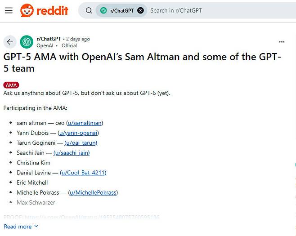Click the r/ChatGPT subreddit name
Screen dimensions: 296x236
(x=49, y=39)
